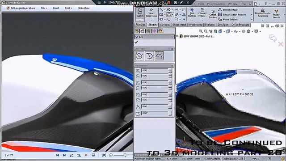286x161 pixels.
Task: Click Email in Photo Gallery
Action: 56,8
